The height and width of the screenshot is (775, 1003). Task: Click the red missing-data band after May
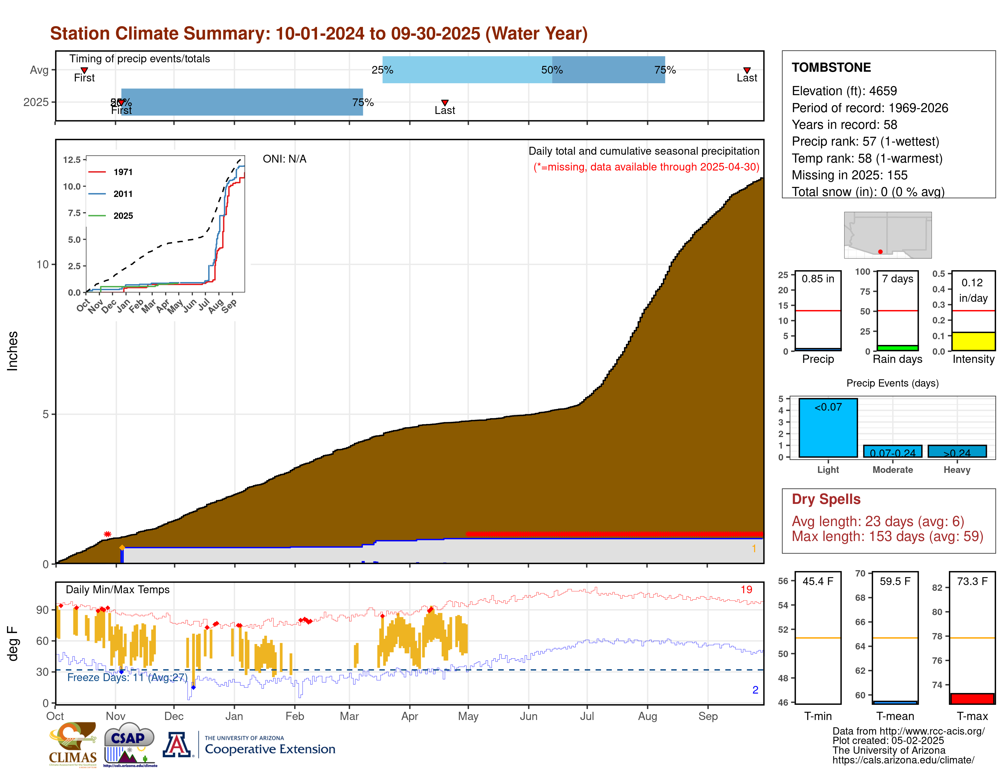coord(615,534)
